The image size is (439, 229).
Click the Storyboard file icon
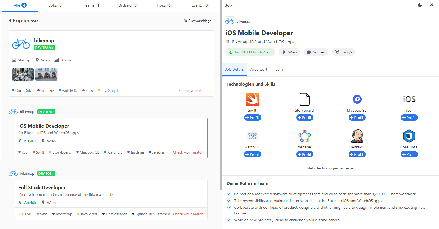point(304,99)
